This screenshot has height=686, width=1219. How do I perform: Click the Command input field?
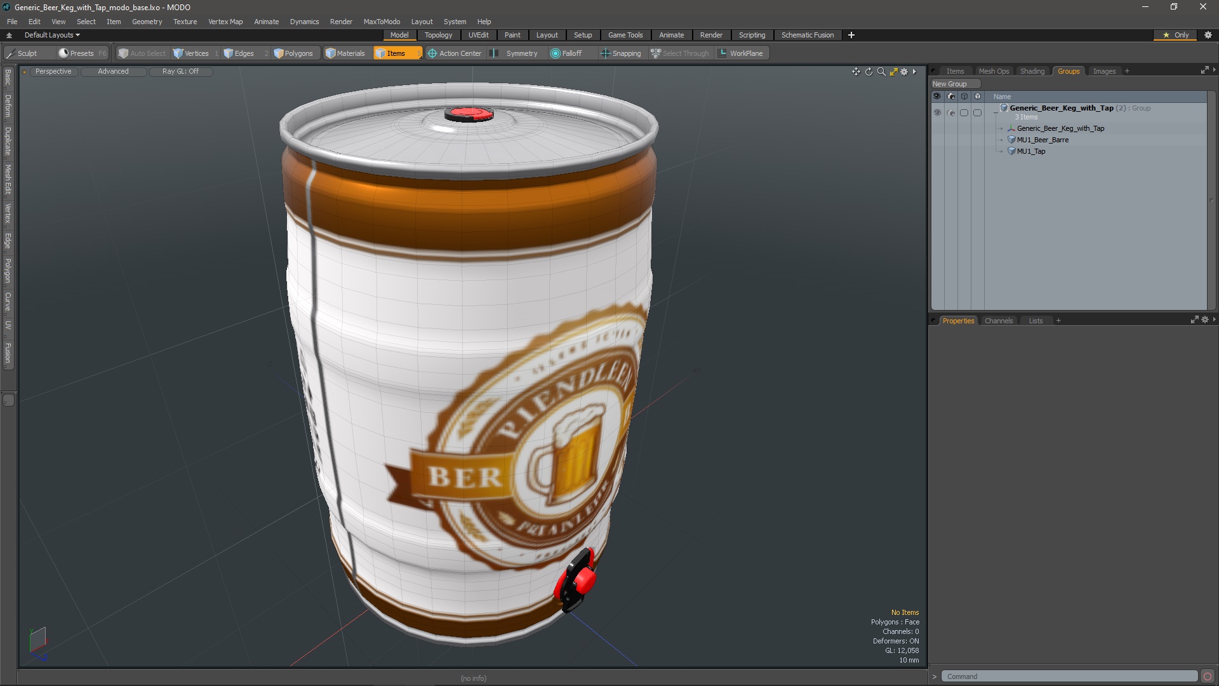[1069, 676]
